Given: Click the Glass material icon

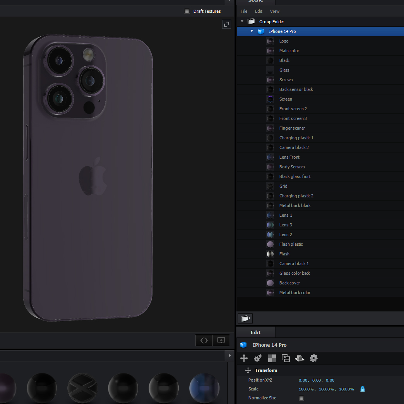Looking at the screenshot, I should click(270, 70).
